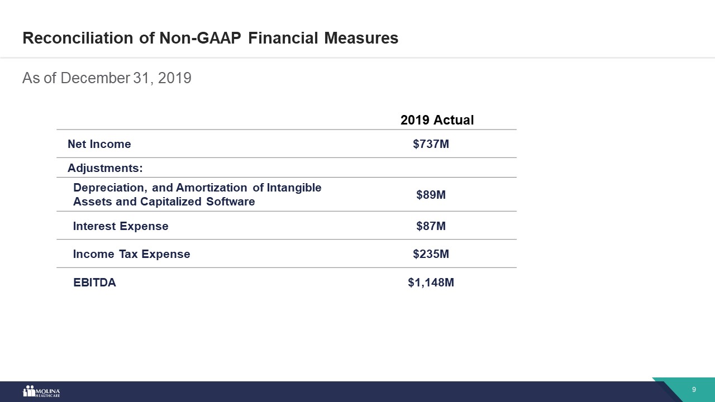Click the Capitalized Software text line

click(164, 202)
